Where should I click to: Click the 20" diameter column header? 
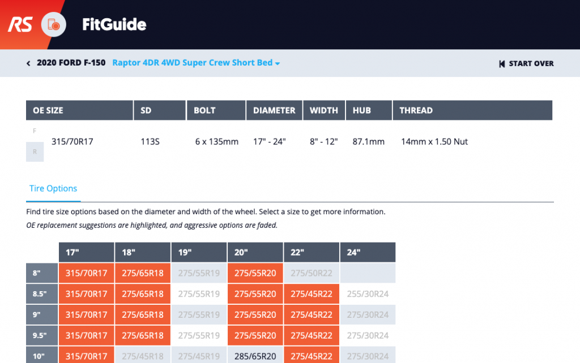point(255,252)
